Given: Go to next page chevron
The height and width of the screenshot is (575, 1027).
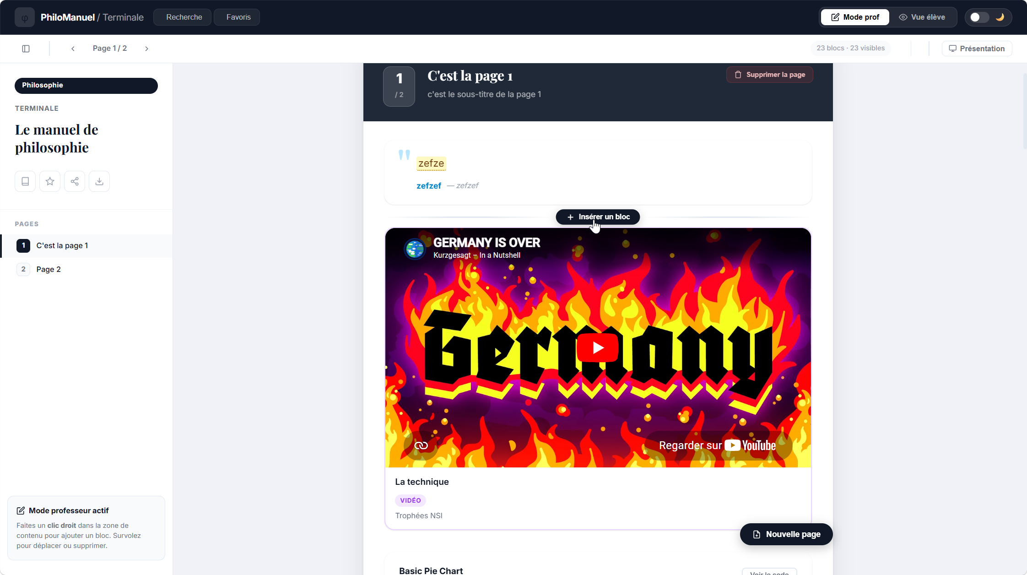Looking at the screenshot, I should (146, 49).
